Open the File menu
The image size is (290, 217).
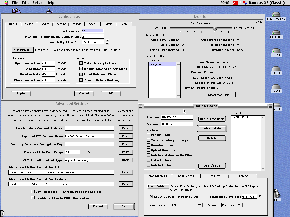(15, 3)
